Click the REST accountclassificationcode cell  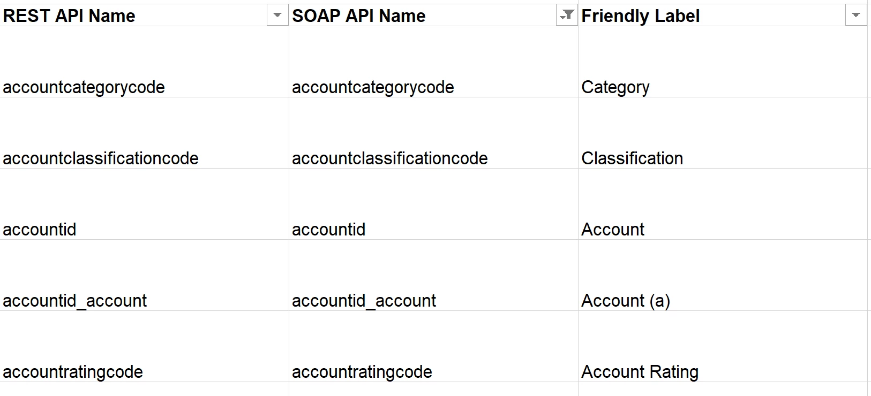(x=144, y=133)
